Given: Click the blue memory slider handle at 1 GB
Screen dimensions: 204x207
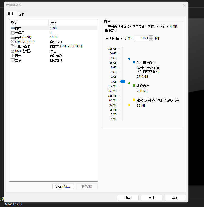Looking at the screenshot, I should coord(123,82).
